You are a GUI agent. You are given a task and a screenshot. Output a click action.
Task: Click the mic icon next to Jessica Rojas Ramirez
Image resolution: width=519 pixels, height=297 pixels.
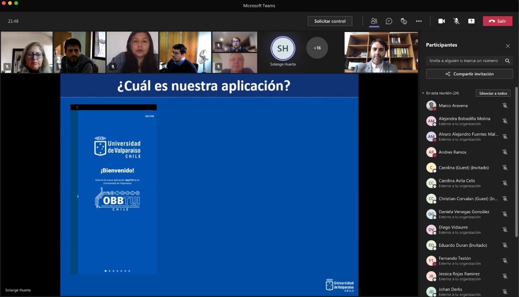pos(505,276)
